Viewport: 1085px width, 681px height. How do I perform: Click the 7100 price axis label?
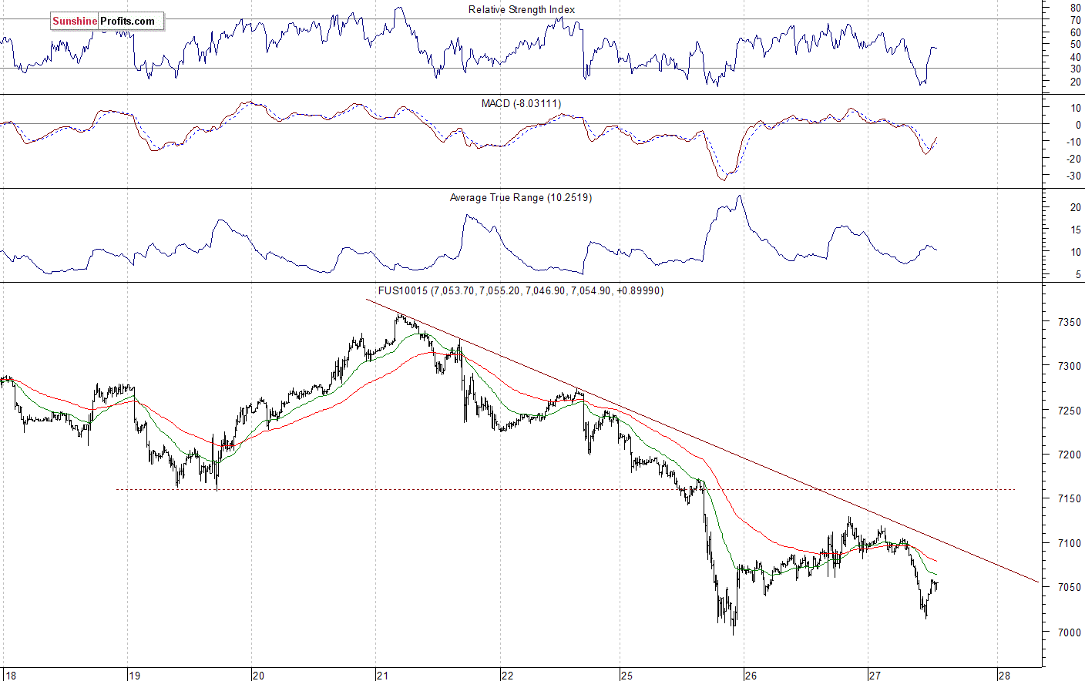pyautogui.click(x=1070, y=543)
